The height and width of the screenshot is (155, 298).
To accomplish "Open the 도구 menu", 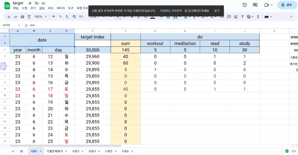I will (71, 8).
